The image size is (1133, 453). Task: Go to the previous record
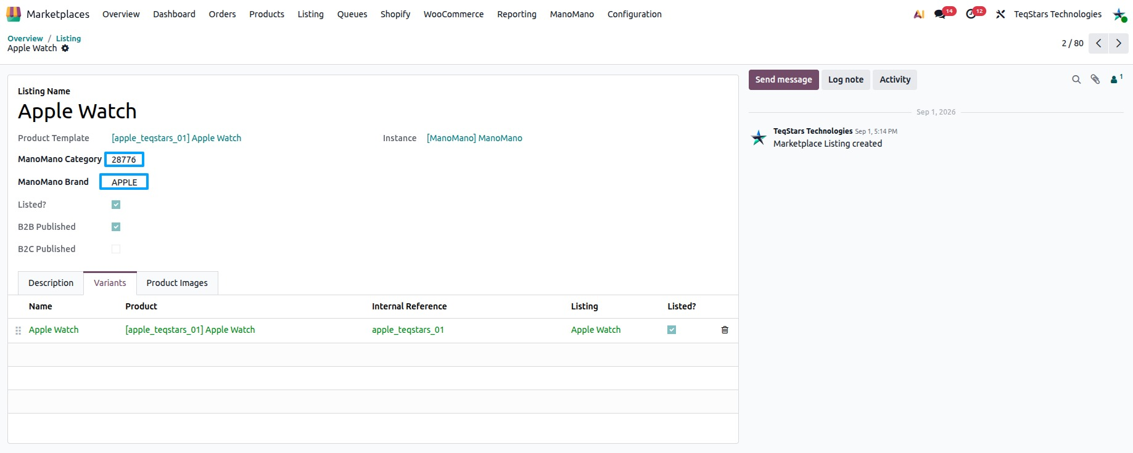[1098, 43]
